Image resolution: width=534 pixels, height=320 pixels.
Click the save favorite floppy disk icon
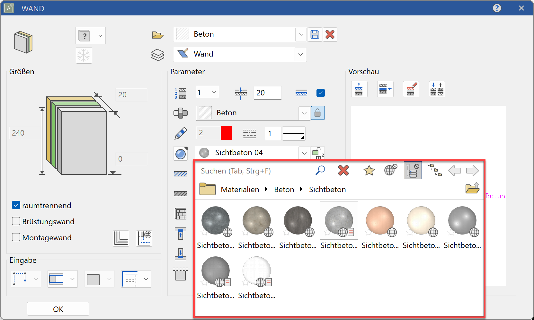point(315,34)
